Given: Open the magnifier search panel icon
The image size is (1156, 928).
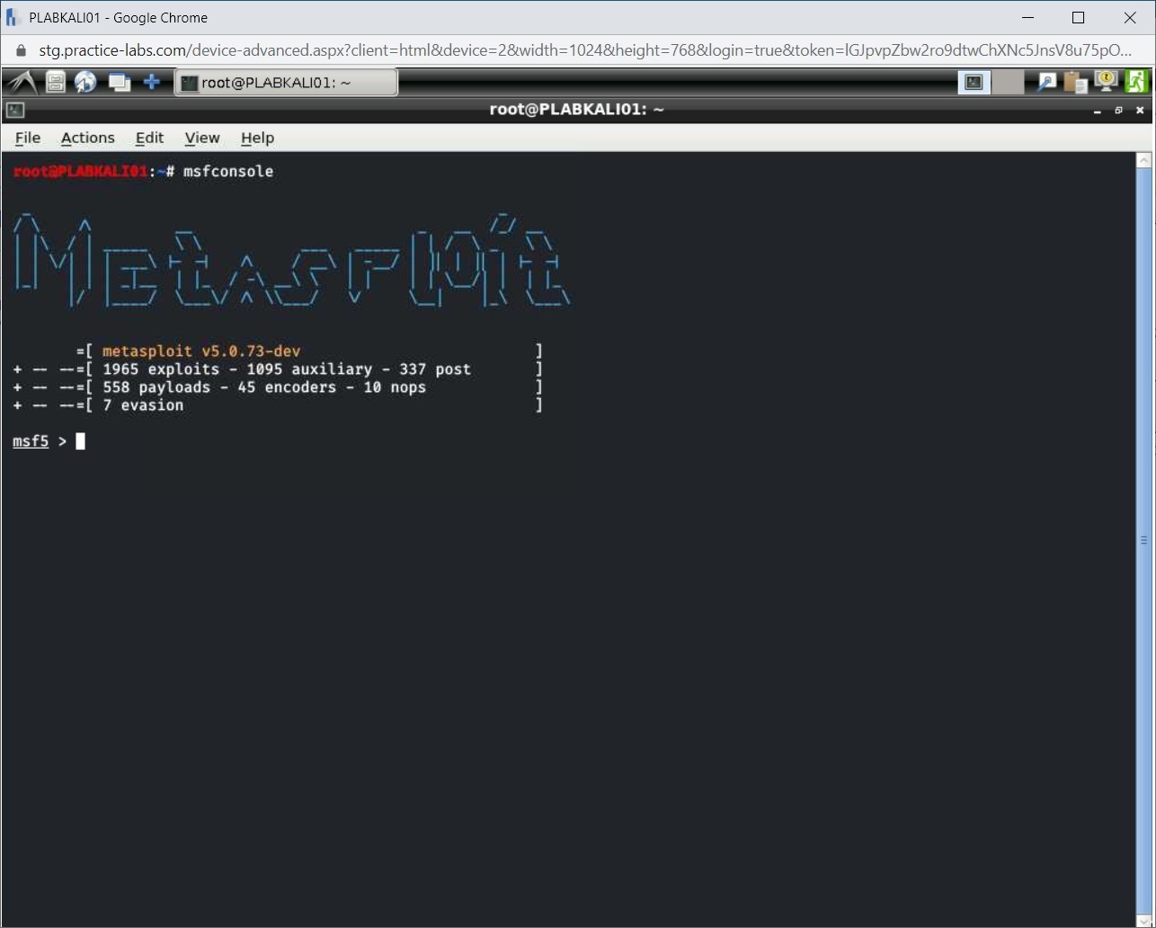Looking at the screenshot, I should 1046,83.
